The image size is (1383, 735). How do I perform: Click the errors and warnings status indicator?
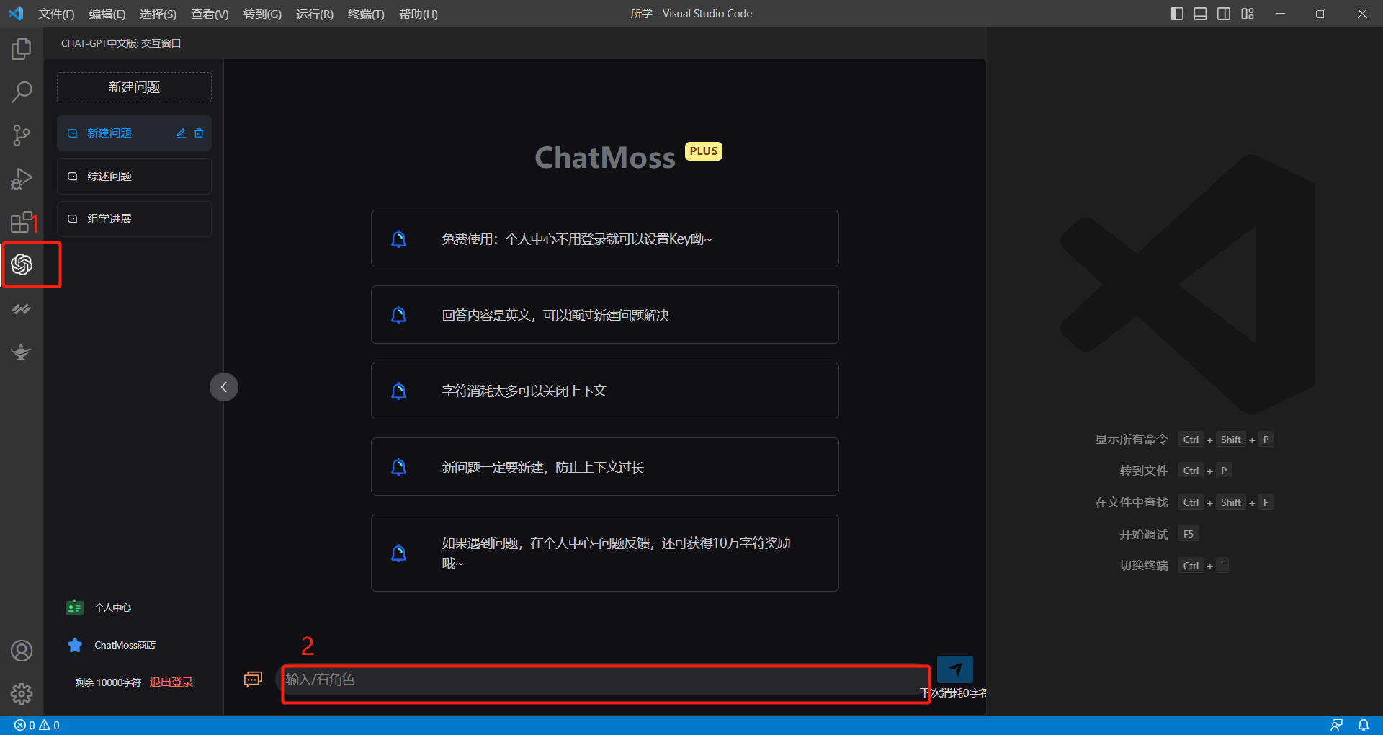click(x=37, y=725)
